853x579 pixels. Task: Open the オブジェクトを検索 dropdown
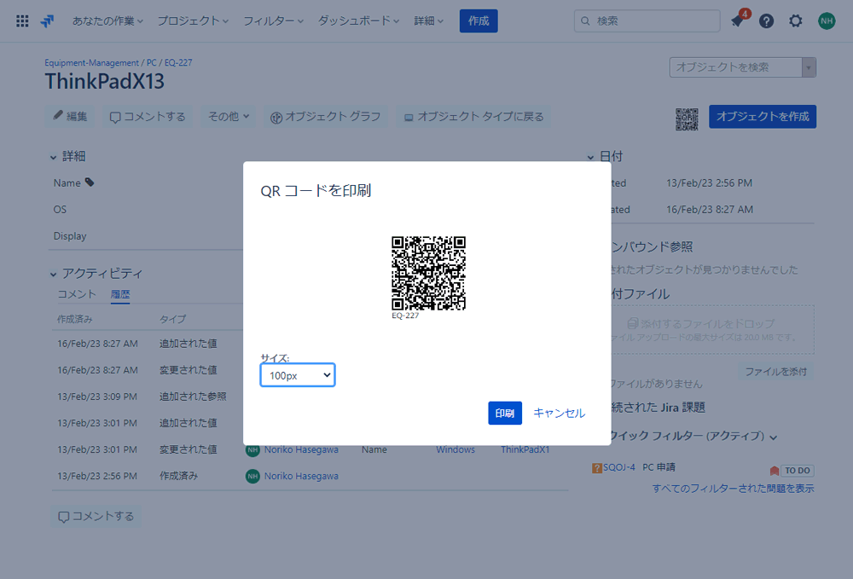point(742,67)
